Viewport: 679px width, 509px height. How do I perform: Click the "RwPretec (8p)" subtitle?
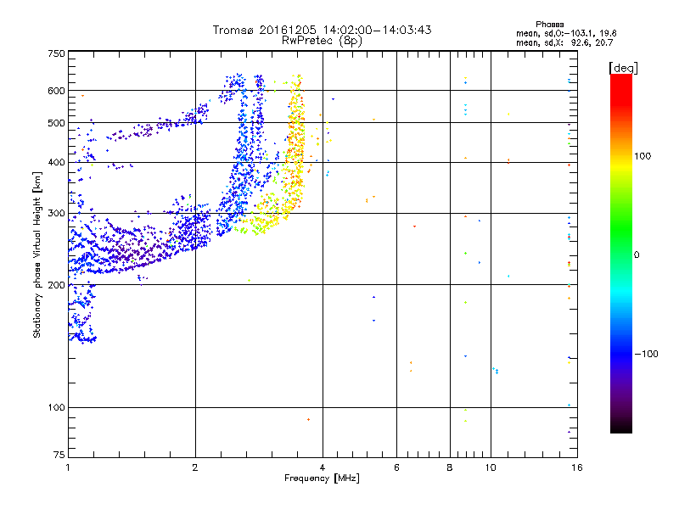coord(322,41)
